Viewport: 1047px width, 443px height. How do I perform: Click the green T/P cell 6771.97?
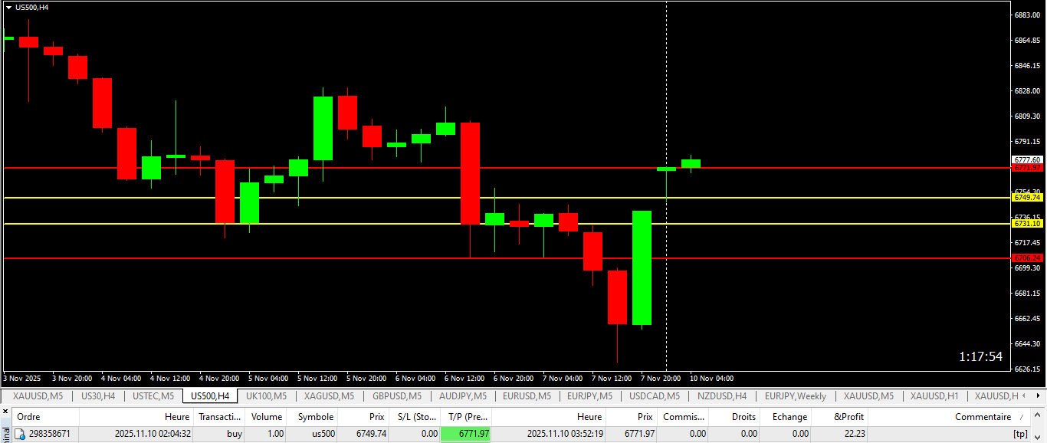pyautogui.click(x=465, y=434)
